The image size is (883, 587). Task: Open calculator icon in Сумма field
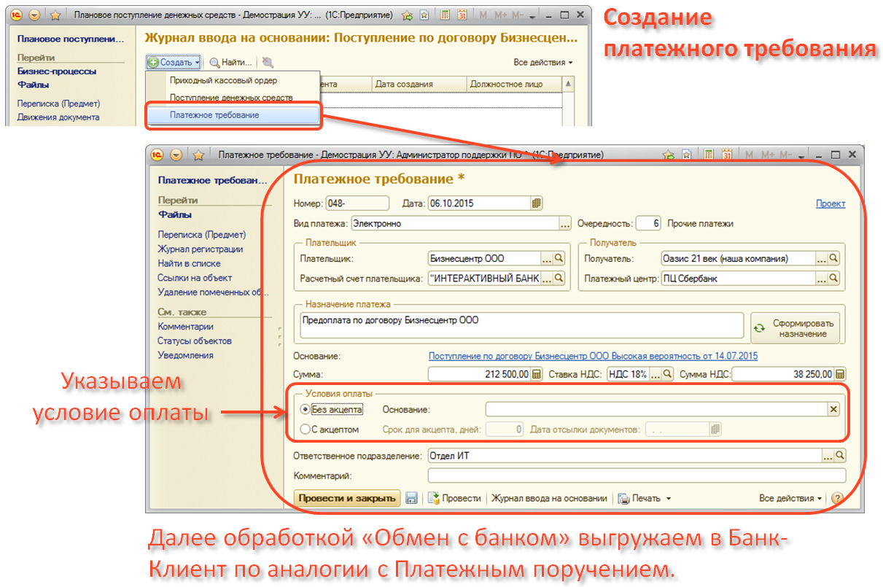click(537, 375)
